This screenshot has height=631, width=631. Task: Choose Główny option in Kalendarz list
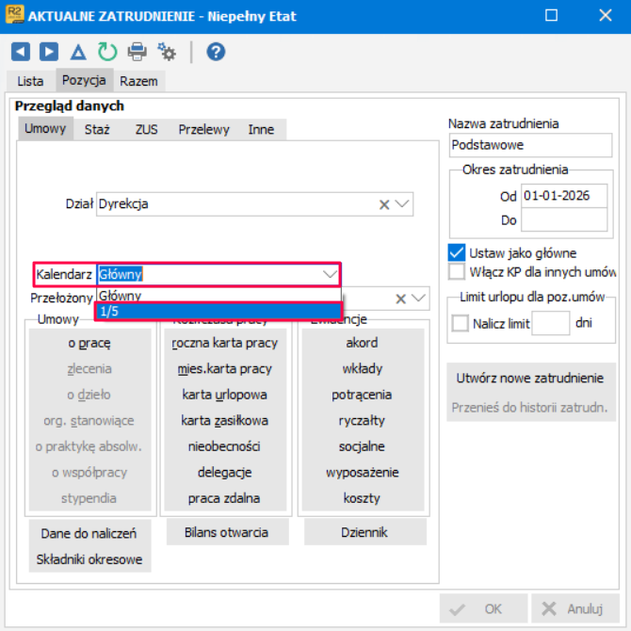tap(218, 296)
